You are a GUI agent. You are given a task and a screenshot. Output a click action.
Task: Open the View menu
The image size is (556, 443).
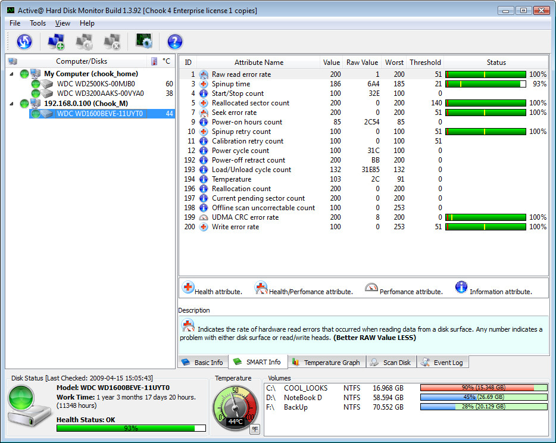(63, 23)
